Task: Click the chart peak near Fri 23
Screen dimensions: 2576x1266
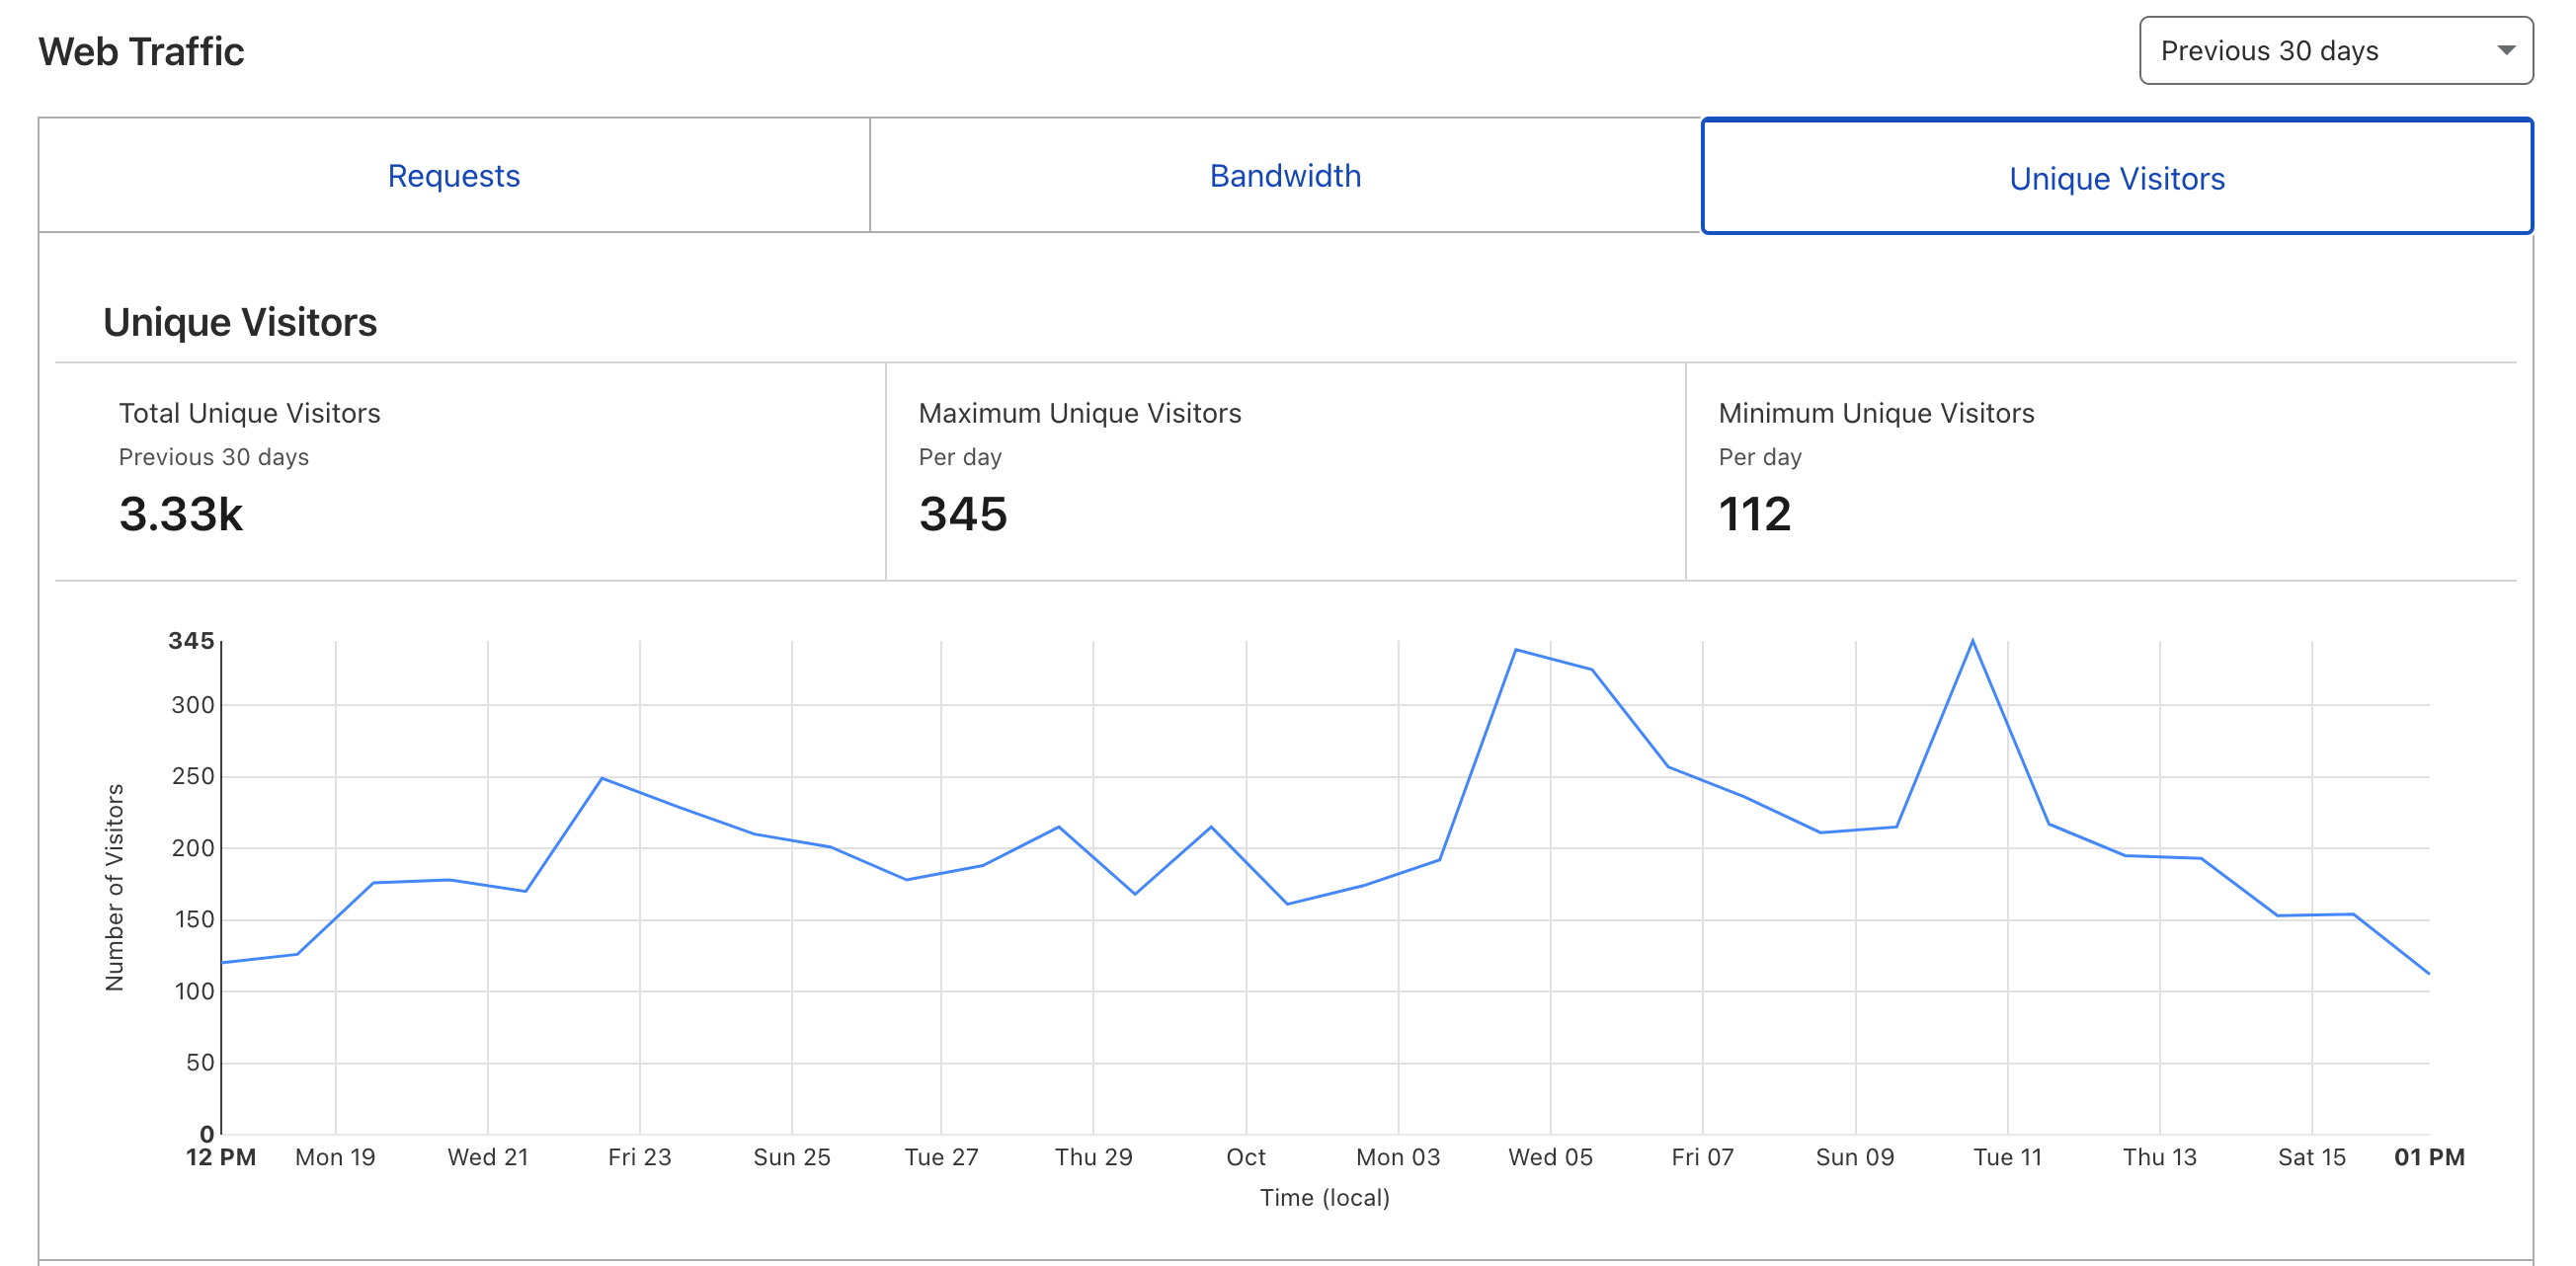Action: point(601,778)
